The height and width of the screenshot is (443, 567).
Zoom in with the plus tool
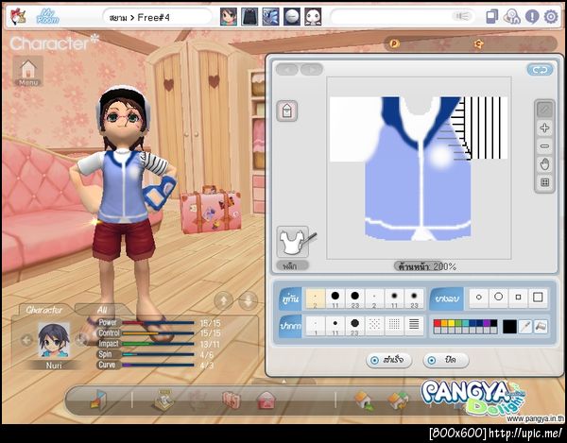(x=544, y=128)
